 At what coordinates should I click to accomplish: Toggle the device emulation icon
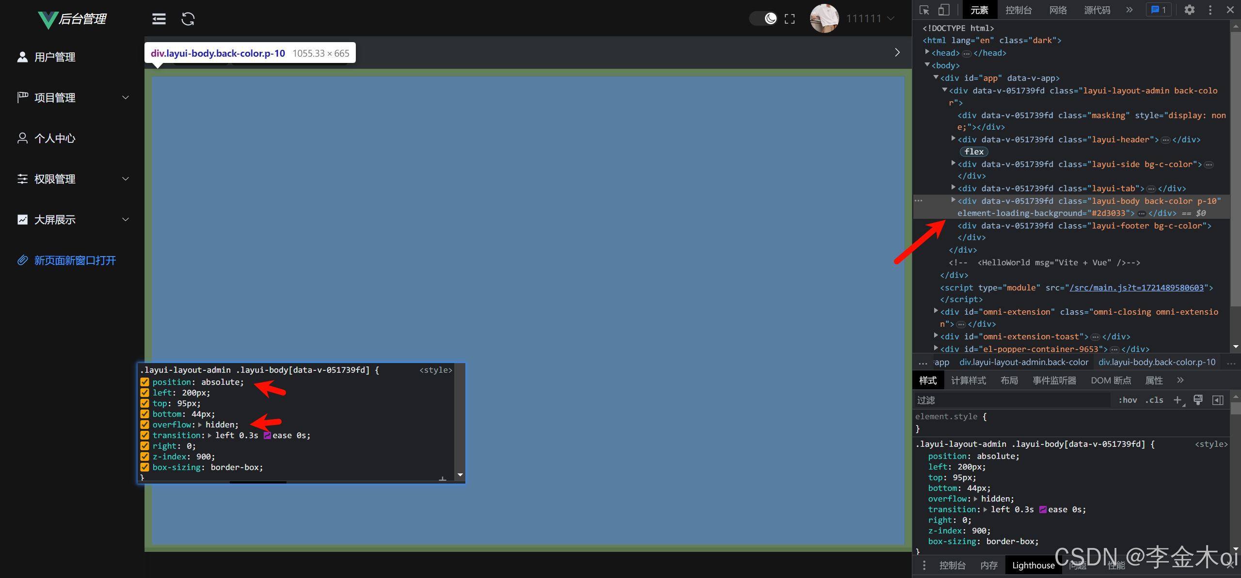[x=944, y=10]
